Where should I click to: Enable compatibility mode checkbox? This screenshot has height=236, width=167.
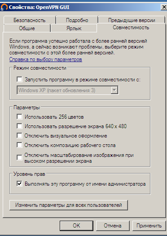point(20,79)
